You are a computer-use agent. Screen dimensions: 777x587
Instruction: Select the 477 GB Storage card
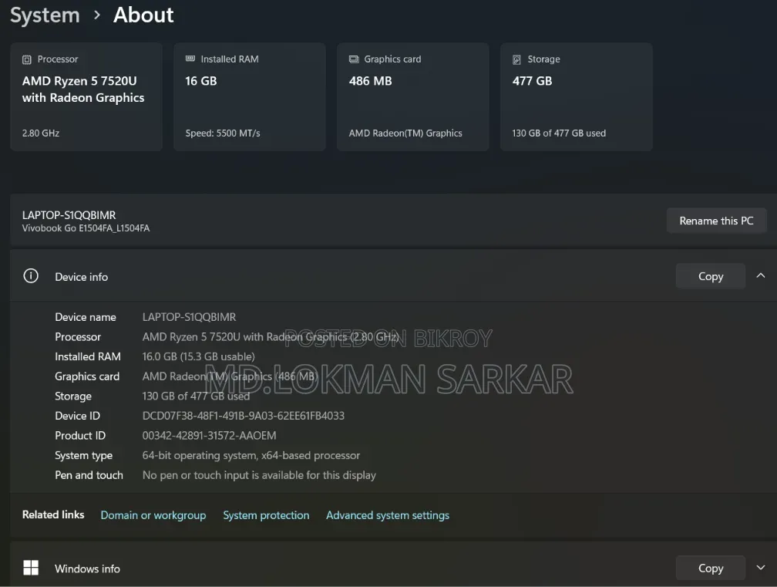577,96
